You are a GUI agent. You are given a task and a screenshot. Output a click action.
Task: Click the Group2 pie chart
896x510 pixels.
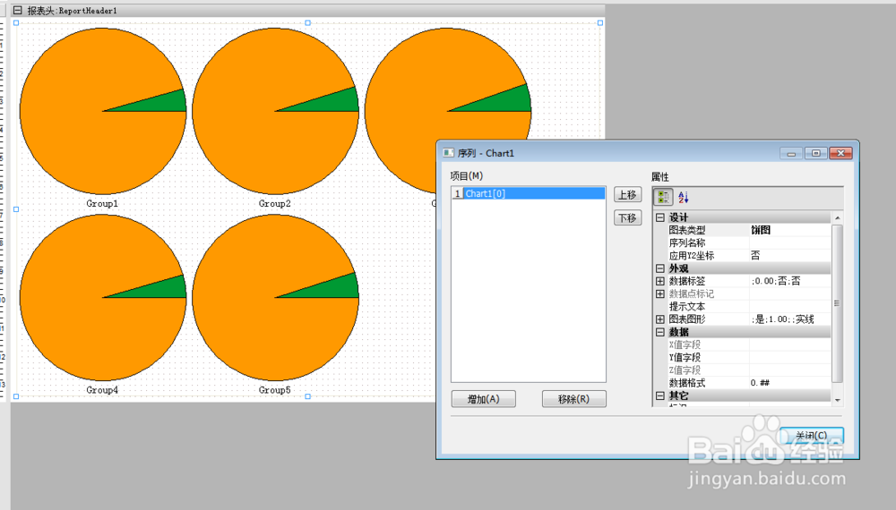pos(275,111)
